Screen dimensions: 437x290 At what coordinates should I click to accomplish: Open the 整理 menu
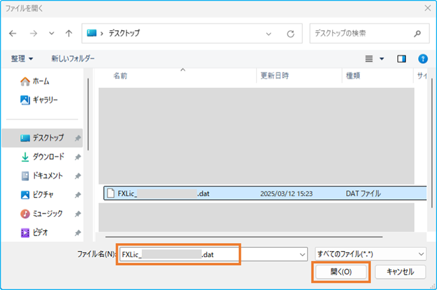(22, 58)
